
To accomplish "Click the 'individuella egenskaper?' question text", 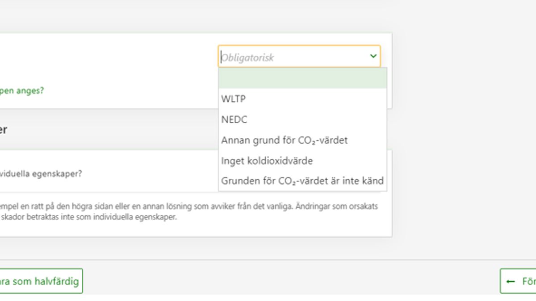I will (41, 174).
